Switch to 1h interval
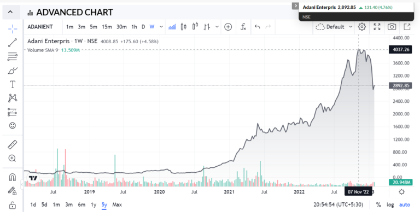The height and width of the screenshot is (216, 420). click(x=134, y=27)
